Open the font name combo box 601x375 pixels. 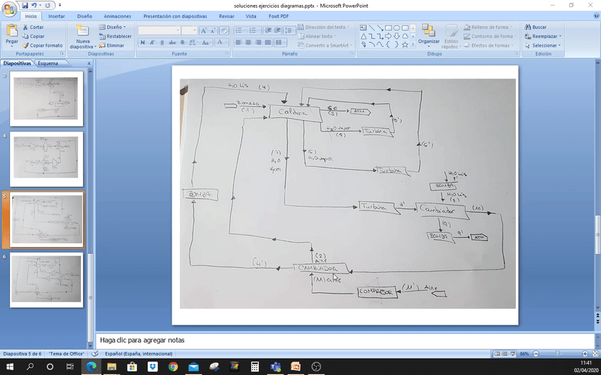tap(159, 30)
